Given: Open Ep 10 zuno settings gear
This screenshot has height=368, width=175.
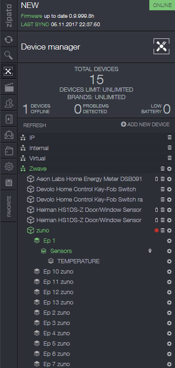Looking at the screenshot, I should tap(169, 272).
